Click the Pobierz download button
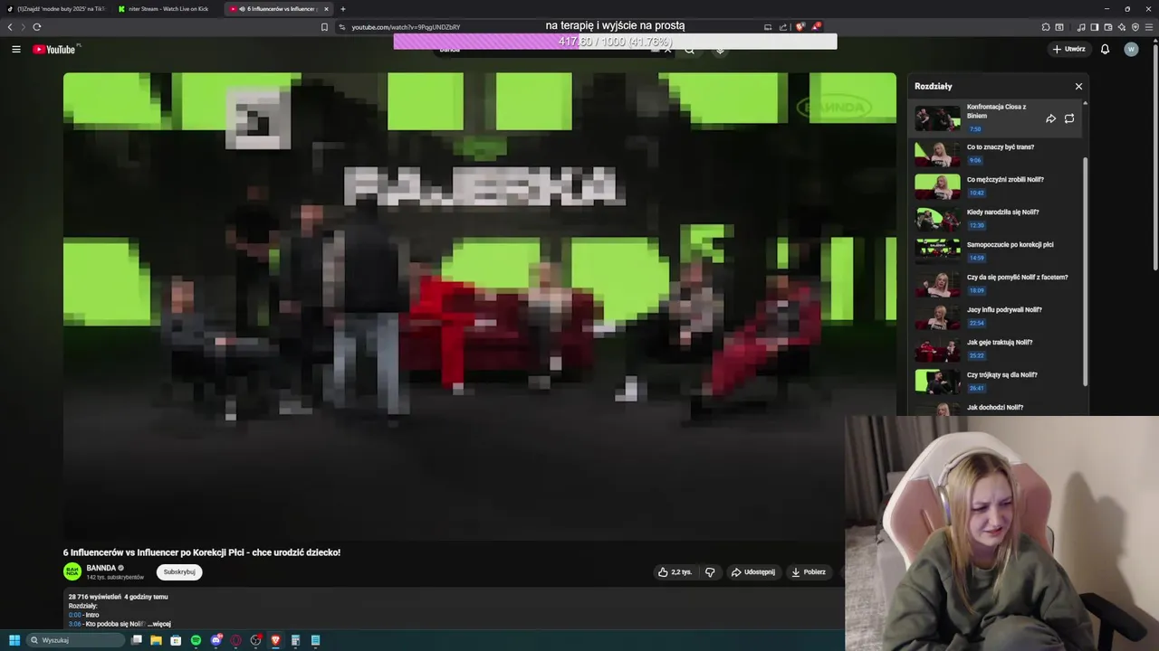Image resolution: width=1159 pixels, height=651 pixels. (x=809, y=571)
